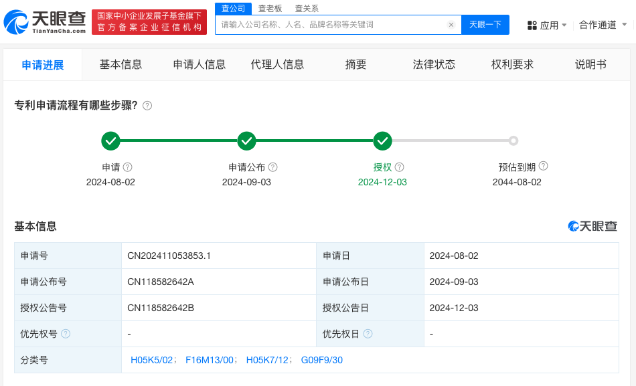Click help icon beside 专利申请流程有哪些步骤
This screenshot has width=636, height=386.
(x=147, y=106)
